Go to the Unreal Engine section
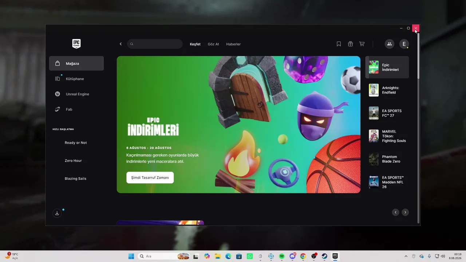The height and width of the screenshot is (262, 466). tap(76, 94)
